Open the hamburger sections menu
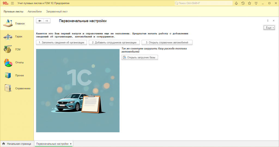The height and width of the screenshot is (147, 279). 13,3
